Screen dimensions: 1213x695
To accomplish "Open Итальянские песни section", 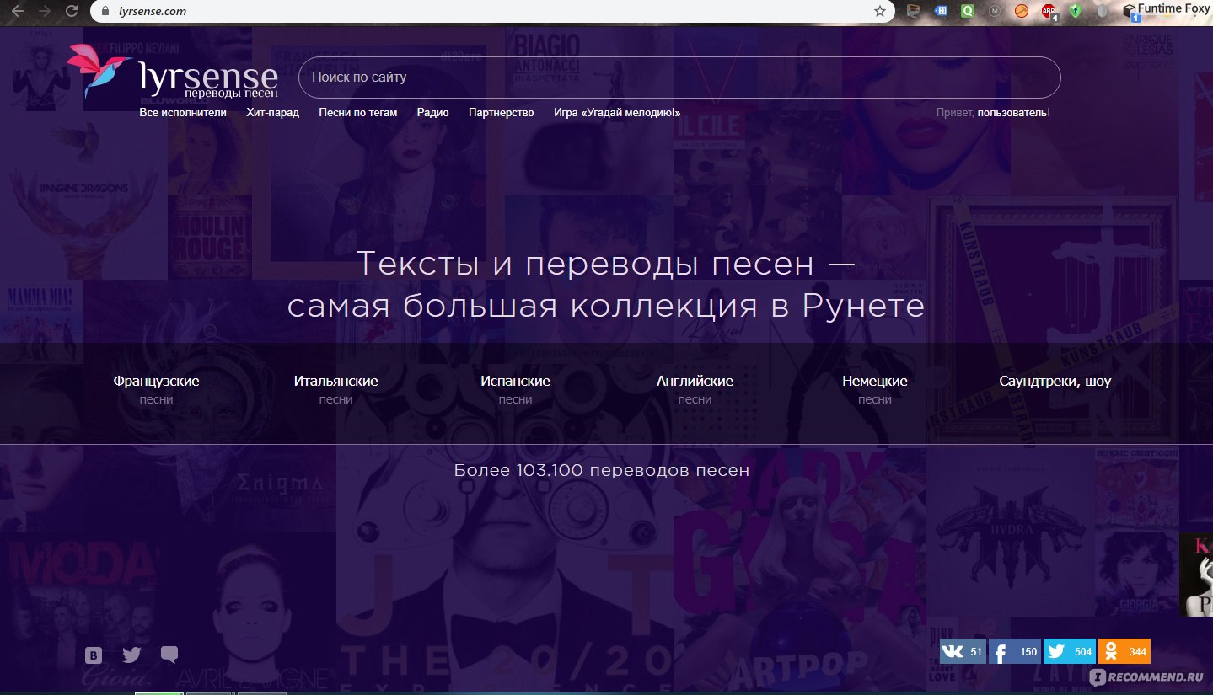I will tap(335, 389).
